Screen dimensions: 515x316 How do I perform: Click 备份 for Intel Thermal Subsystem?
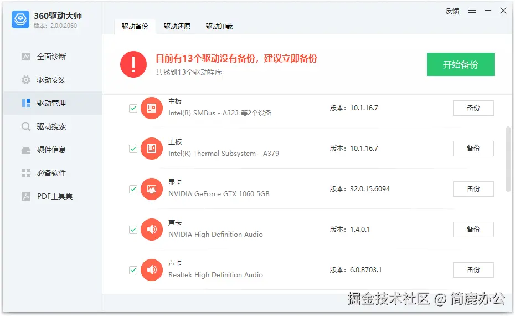[x=473, y=149]
